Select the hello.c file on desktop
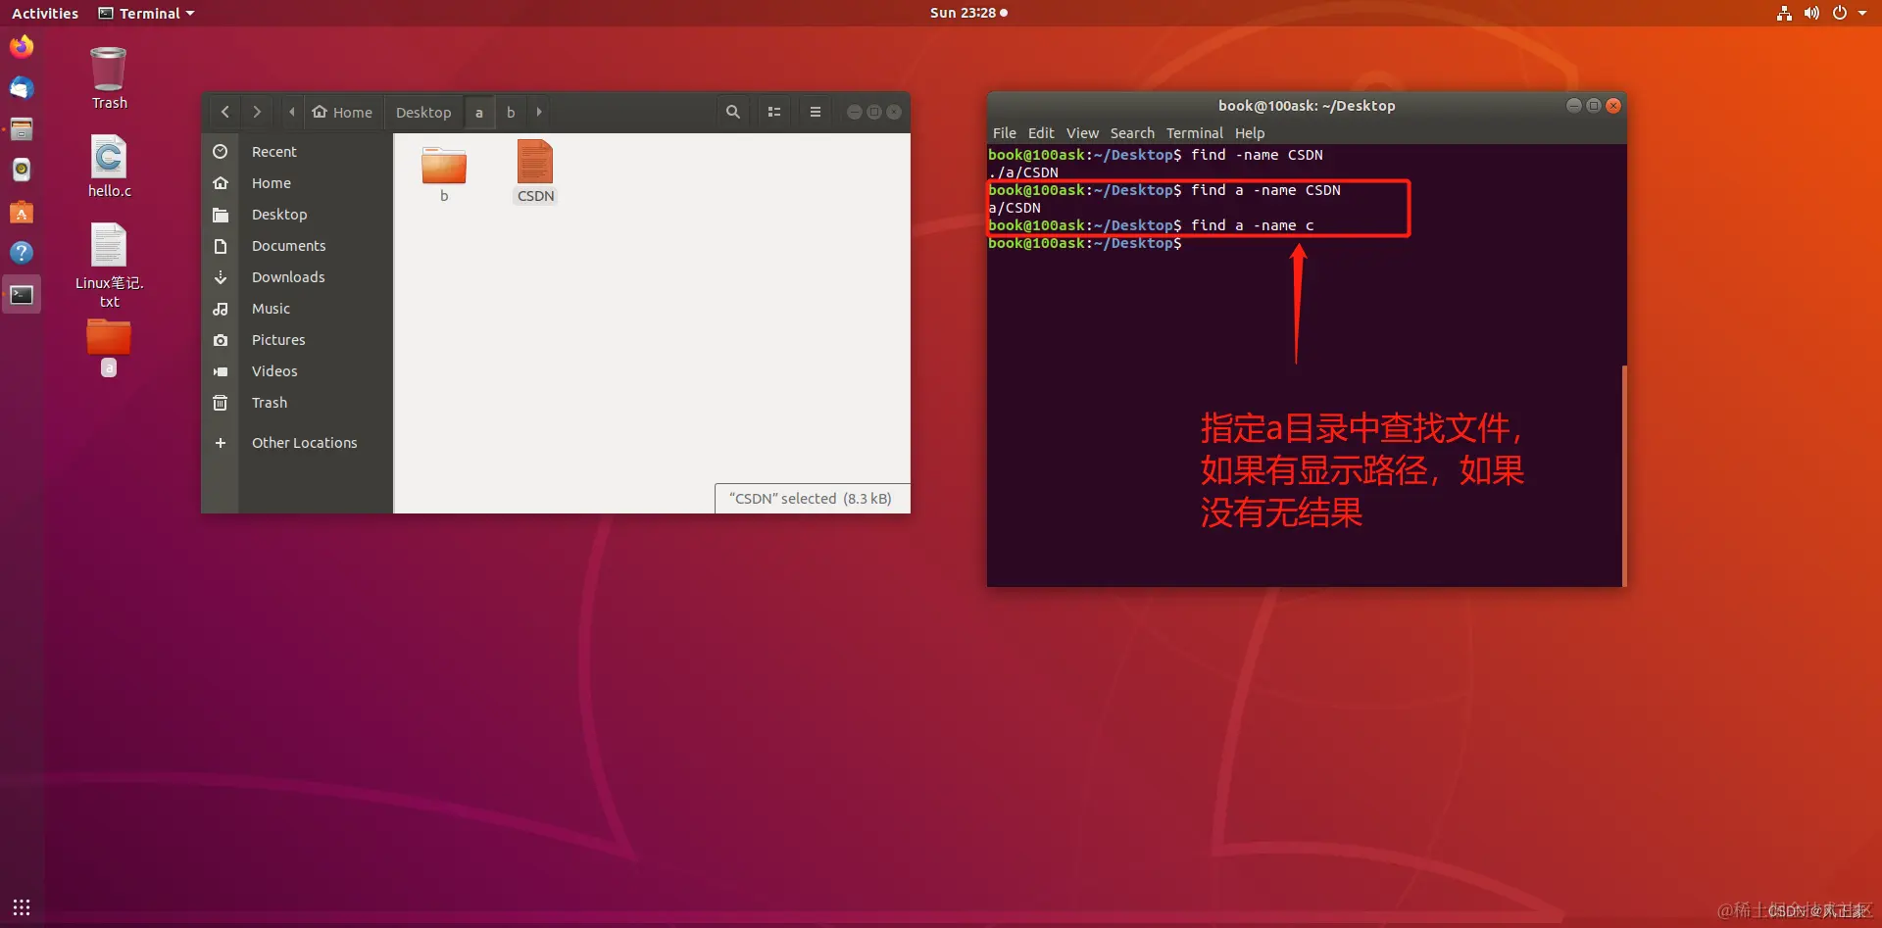Screen dimensions: 1882x928 point(109,167)
